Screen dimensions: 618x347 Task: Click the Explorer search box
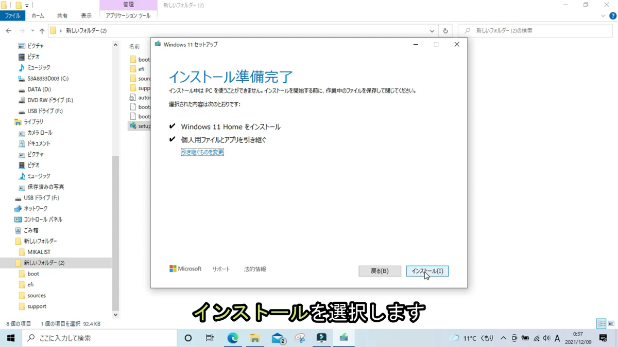(x=535, y=31)
